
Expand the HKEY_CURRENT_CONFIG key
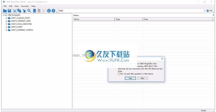[x=6, y=30]
